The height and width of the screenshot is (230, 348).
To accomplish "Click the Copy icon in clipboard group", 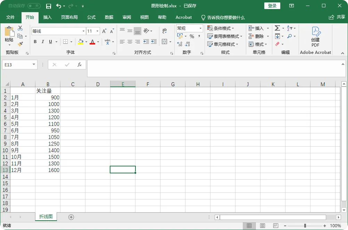I will [20, 36].
